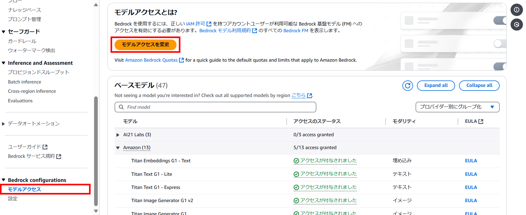Click external link icon beside IAM 許可
Image resolution: width=526 pixels, height=215 pixels.
[209, 24]
